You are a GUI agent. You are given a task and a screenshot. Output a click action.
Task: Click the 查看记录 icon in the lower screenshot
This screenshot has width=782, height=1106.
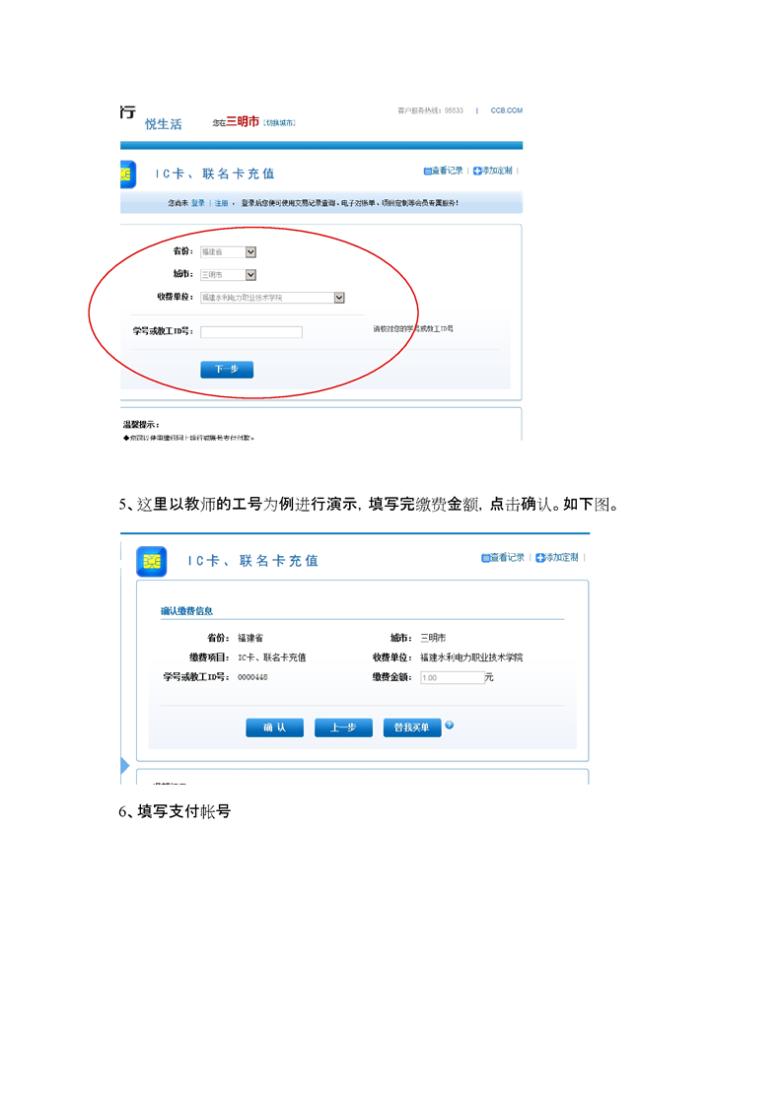[x=486, y=558]
